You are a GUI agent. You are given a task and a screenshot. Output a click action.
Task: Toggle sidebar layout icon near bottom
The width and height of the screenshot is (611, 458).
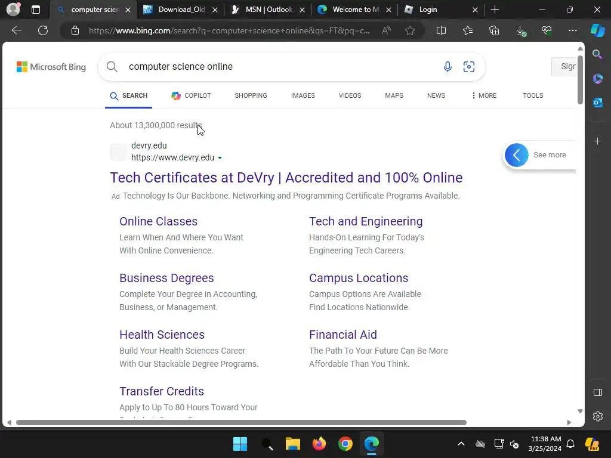[598, 392]
